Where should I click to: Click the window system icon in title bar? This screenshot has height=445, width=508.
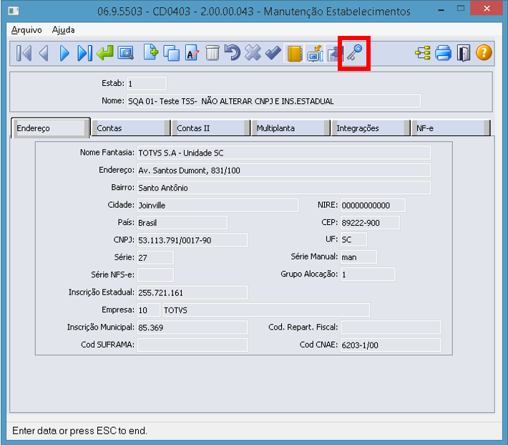[14, 11]
